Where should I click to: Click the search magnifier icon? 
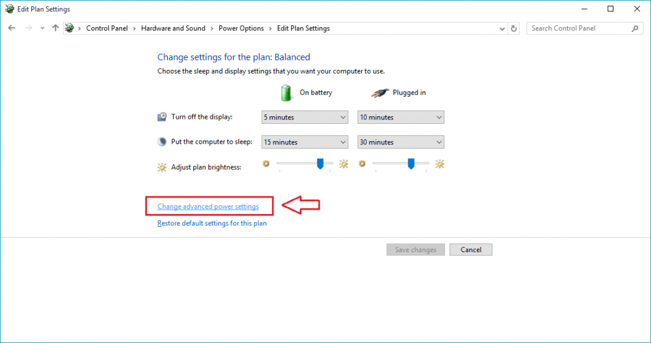click(x=634, y=28)
